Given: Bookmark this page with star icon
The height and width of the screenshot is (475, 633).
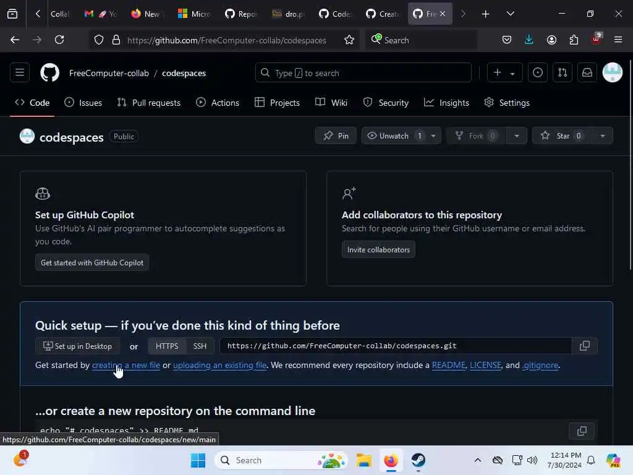Looking at the screenshot, I should tap(349, 40).
